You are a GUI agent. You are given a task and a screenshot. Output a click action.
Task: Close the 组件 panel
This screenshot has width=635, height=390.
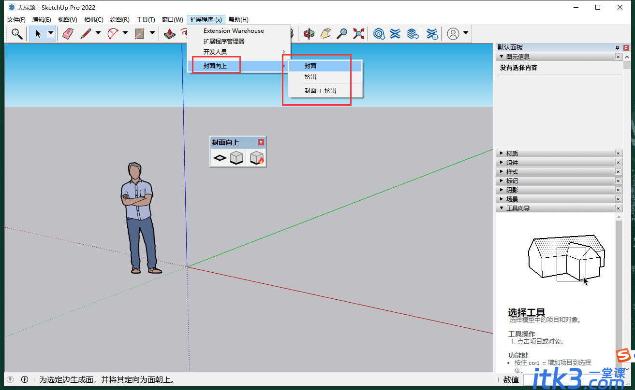(x=618, y=162)
